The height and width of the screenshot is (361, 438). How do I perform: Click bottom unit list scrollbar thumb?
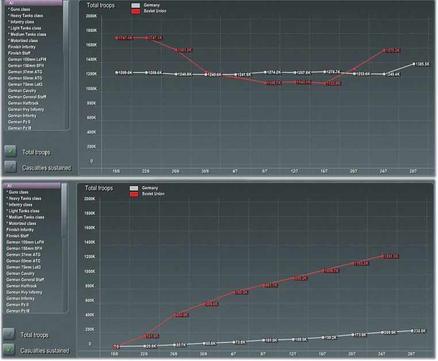[64, 210]
